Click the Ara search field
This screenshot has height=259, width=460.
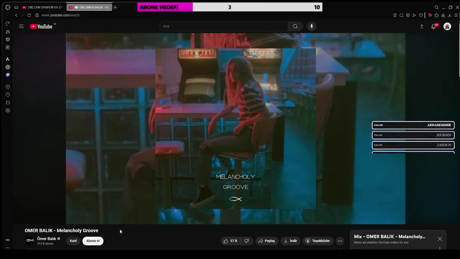(224, 26)
